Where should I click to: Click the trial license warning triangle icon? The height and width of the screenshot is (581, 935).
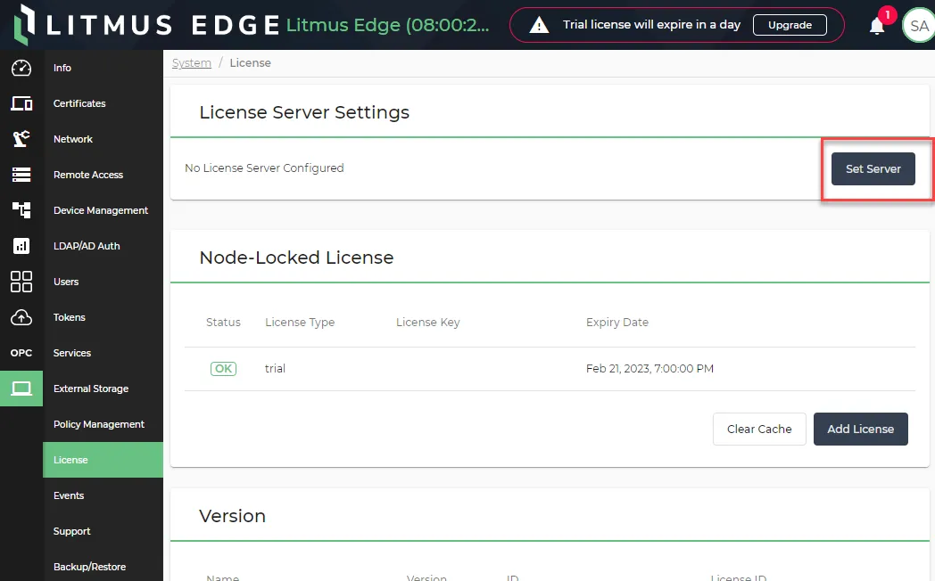(x=539, y=25)
